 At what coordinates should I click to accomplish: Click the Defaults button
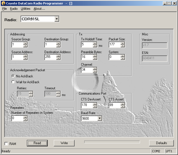pos(161,143)
